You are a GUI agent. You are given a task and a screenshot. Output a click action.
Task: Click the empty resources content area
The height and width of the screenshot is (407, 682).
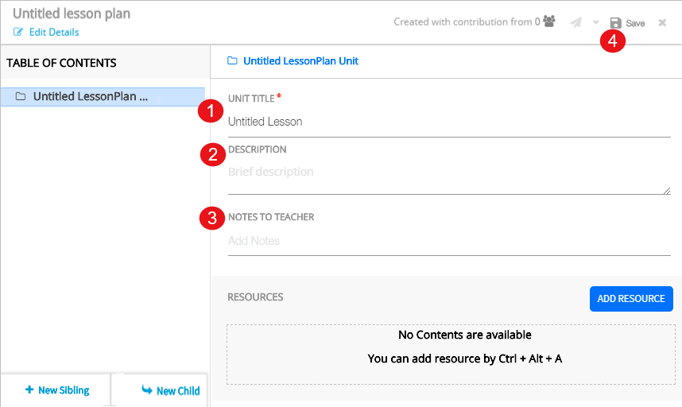coord(449,347)
